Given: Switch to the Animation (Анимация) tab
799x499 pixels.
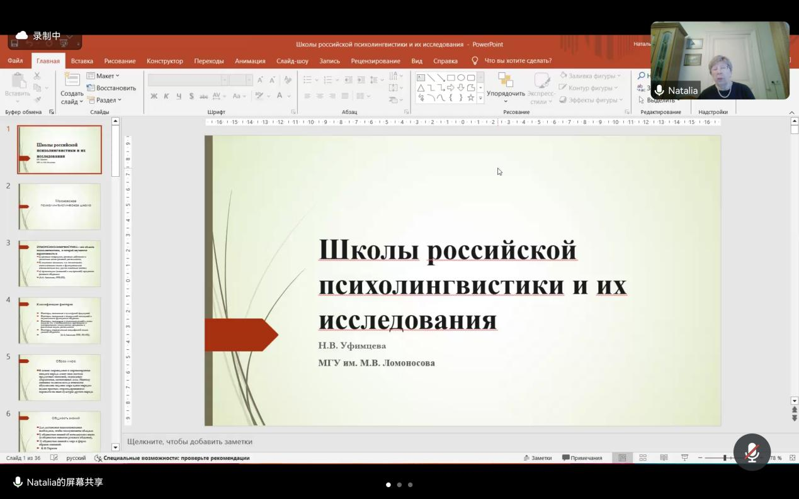Looking at the screenshot, I should coord(250,61).
